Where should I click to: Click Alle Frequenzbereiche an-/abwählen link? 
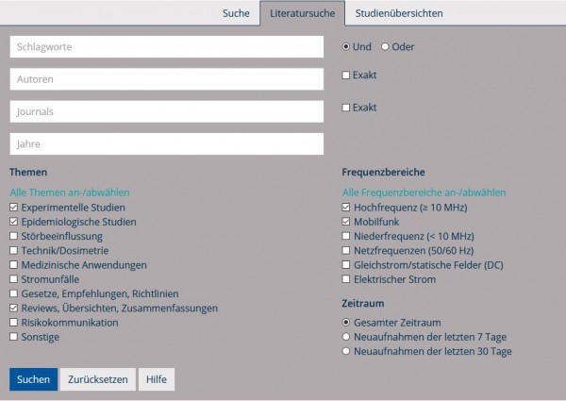click(x=424, y=192)
